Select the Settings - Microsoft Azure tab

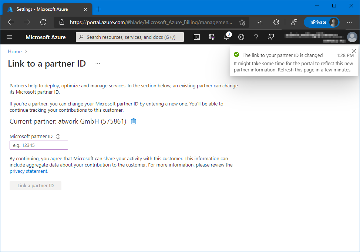47,9
